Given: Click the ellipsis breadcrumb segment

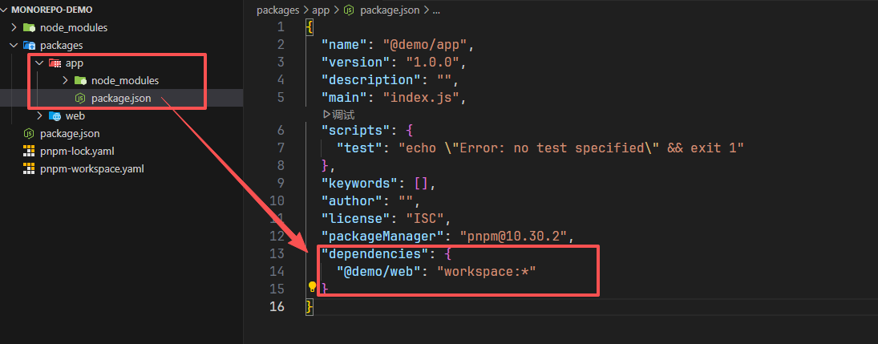Looking at the screenshot, I should tap(437, 10).
